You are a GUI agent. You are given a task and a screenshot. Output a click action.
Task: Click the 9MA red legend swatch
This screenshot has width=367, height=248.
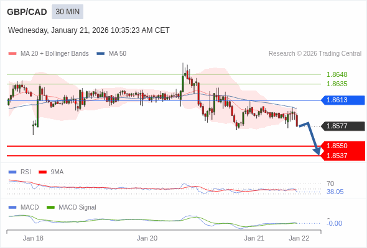pos(42,172)
